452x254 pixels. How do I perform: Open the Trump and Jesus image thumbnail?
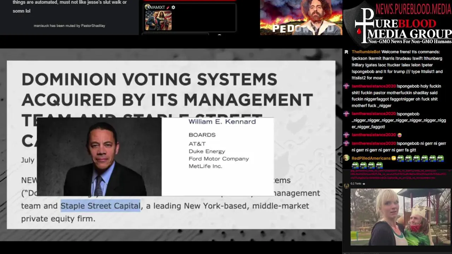pos(158,20)
